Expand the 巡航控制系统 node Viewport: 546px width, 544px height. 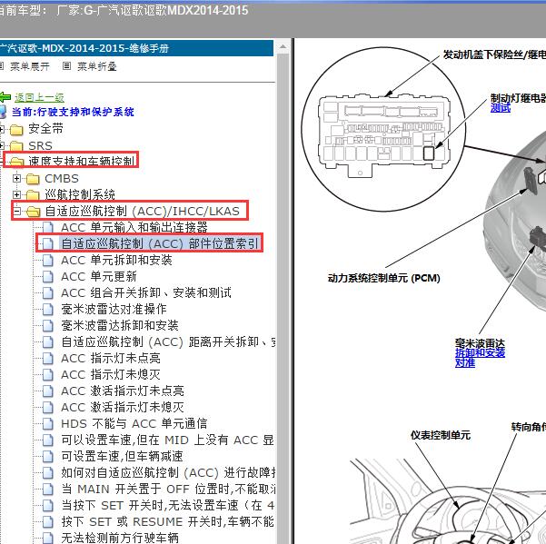[x=16, y=194]
